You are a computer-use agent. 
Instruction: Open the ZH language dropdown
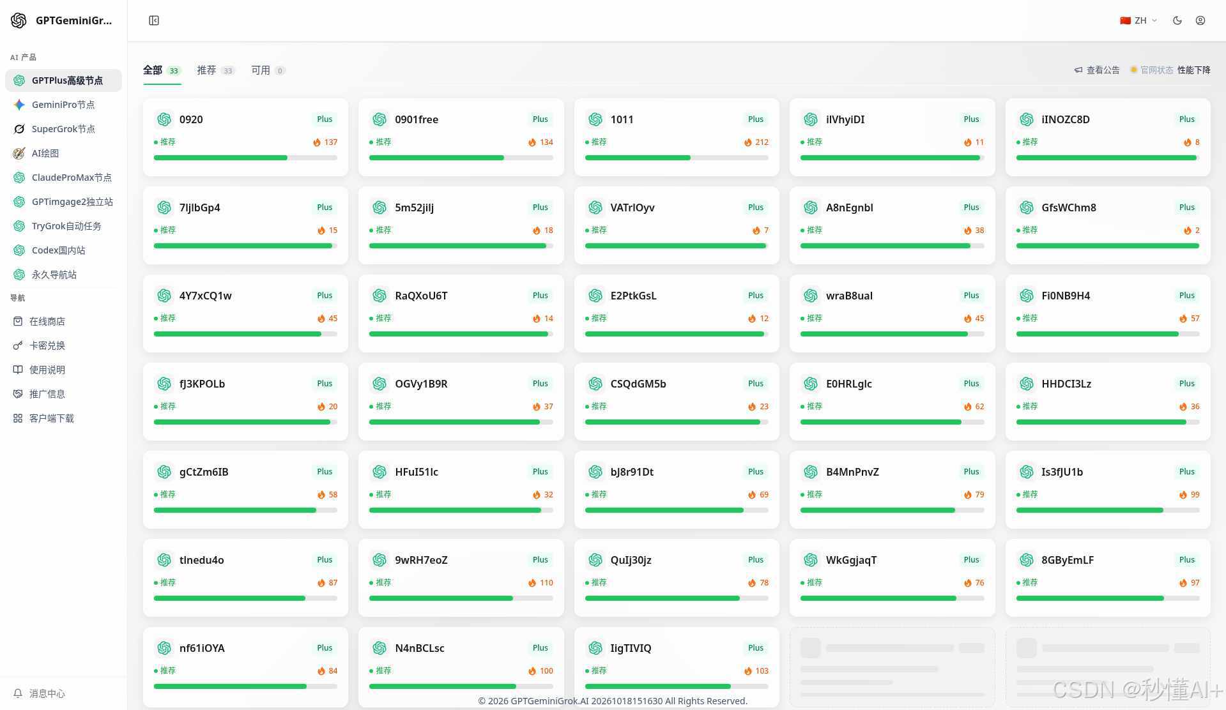pos(1138,20)
